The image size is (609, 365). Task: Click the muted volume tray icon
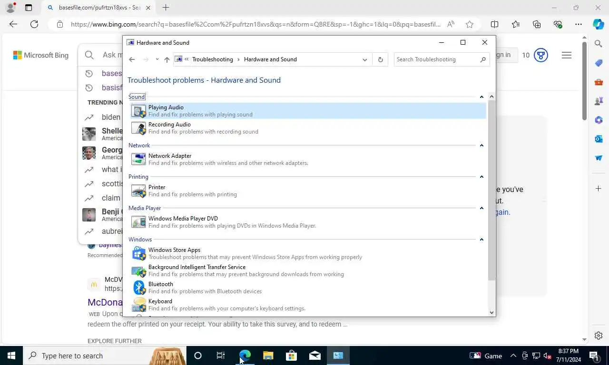tap(547, 355)
